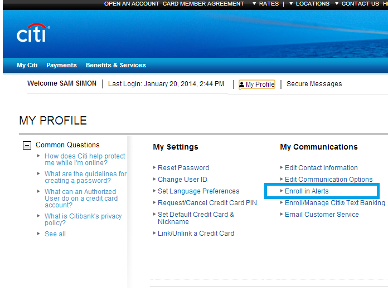Open Set Default Credit Card & Nickname
Image resolution: width=388 pixels, height=288 pixels.
(196, 218)
